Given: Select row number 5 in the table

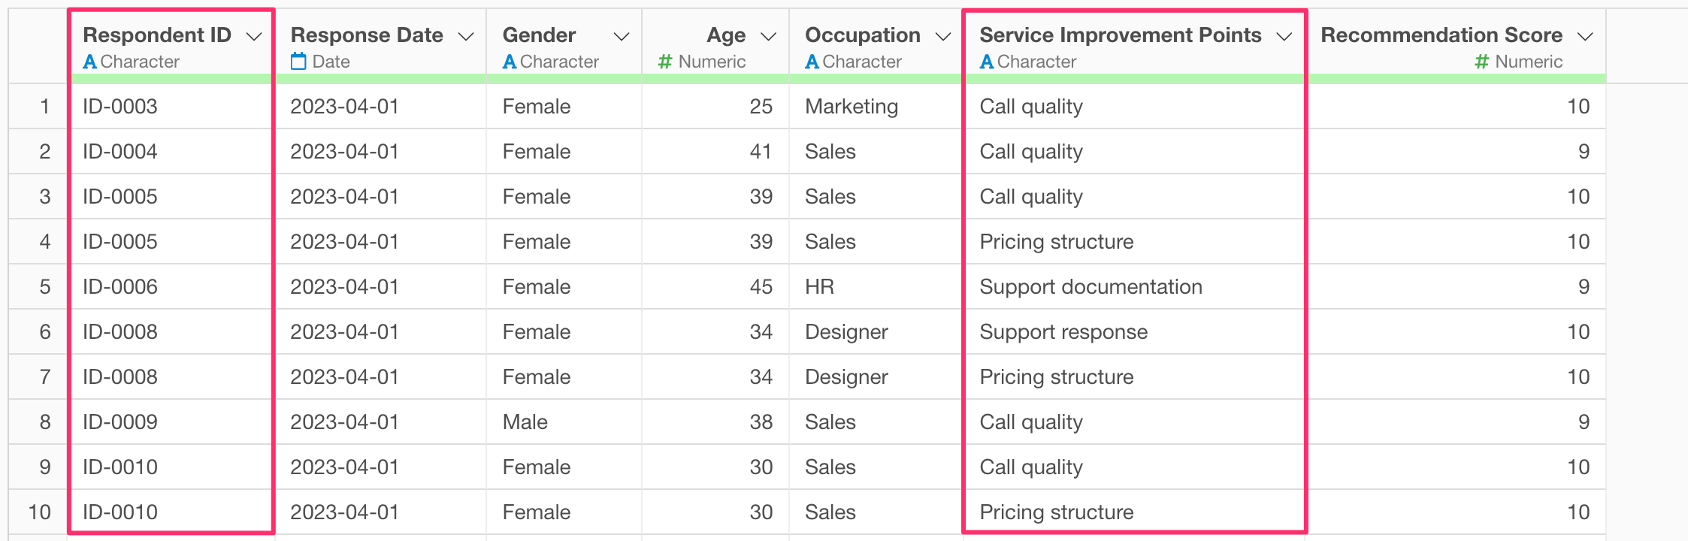Looking at the screenshot, I should click(45, 287).
